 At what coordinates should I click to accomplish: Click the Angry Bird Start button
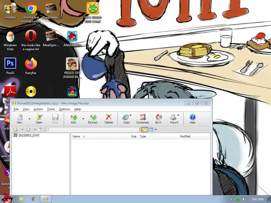point(8,199)
